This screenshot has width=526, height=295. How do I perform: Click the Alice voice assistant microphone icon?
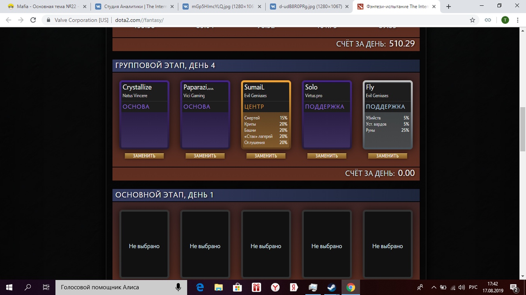point(178,287)
